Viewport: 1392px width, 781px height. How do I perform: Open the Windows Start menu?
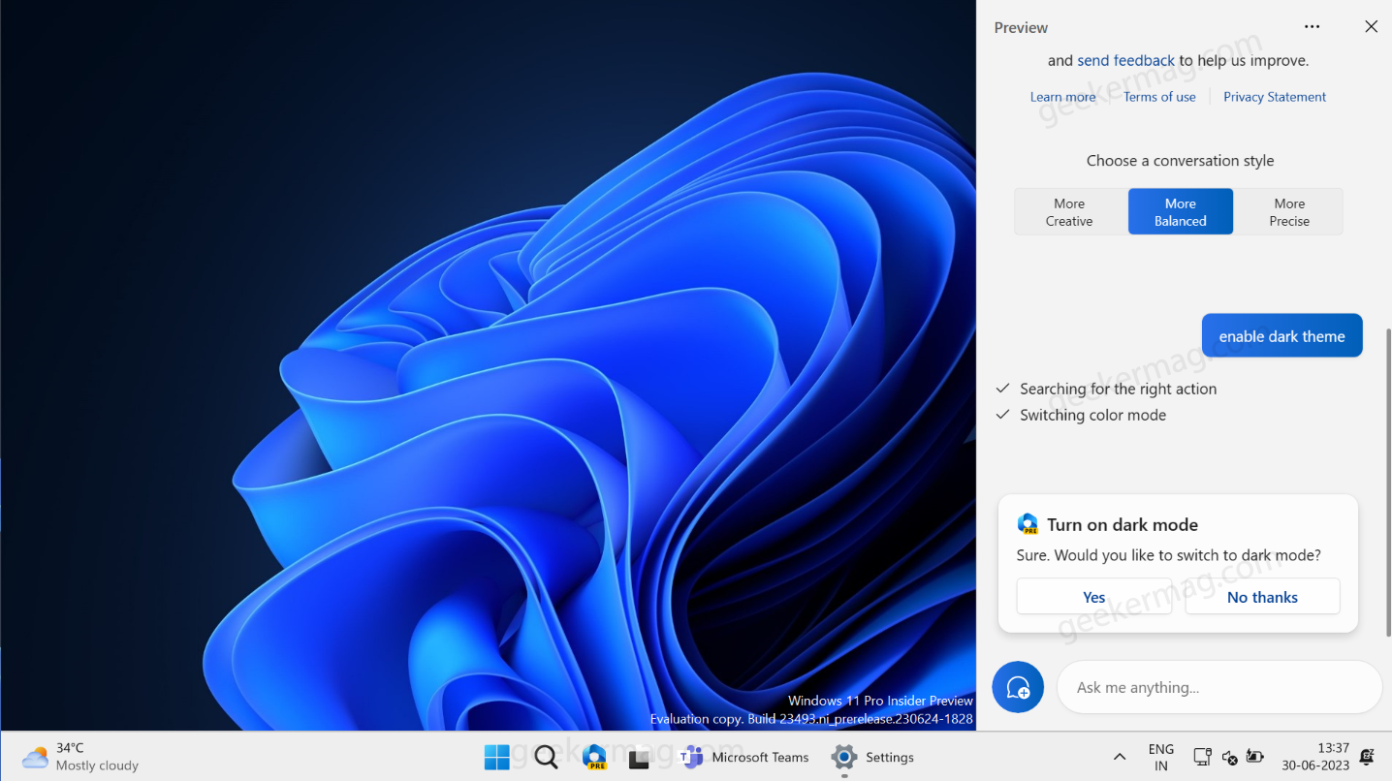click(496, 757)
